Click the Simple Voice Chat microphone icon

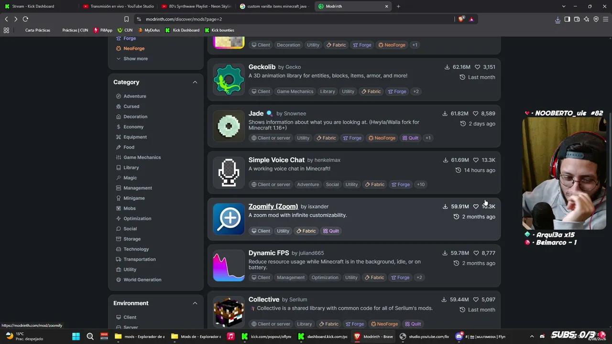[x=229, y=172]
